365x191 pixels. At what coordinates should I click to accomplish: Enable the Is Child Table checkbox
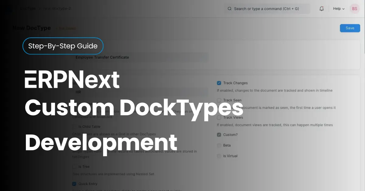pos(74,127)
